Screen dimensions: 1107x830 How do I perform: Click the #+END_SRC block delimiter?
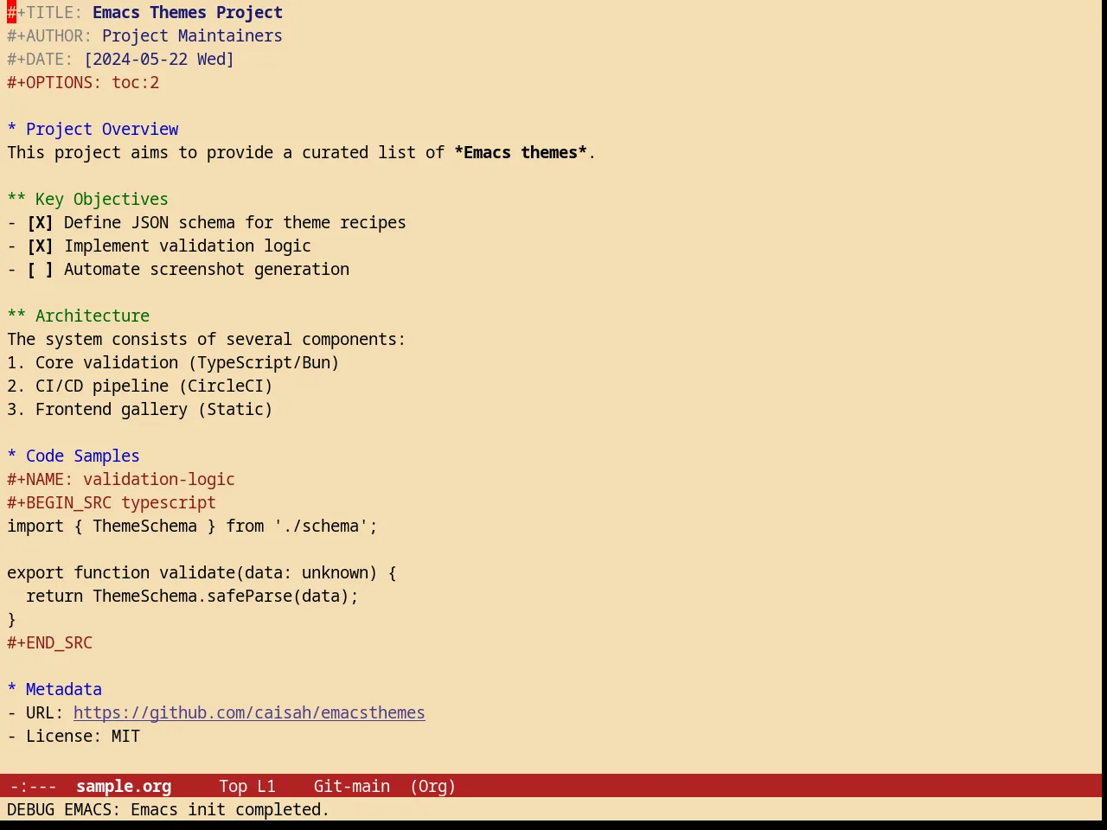click(49, 643)
